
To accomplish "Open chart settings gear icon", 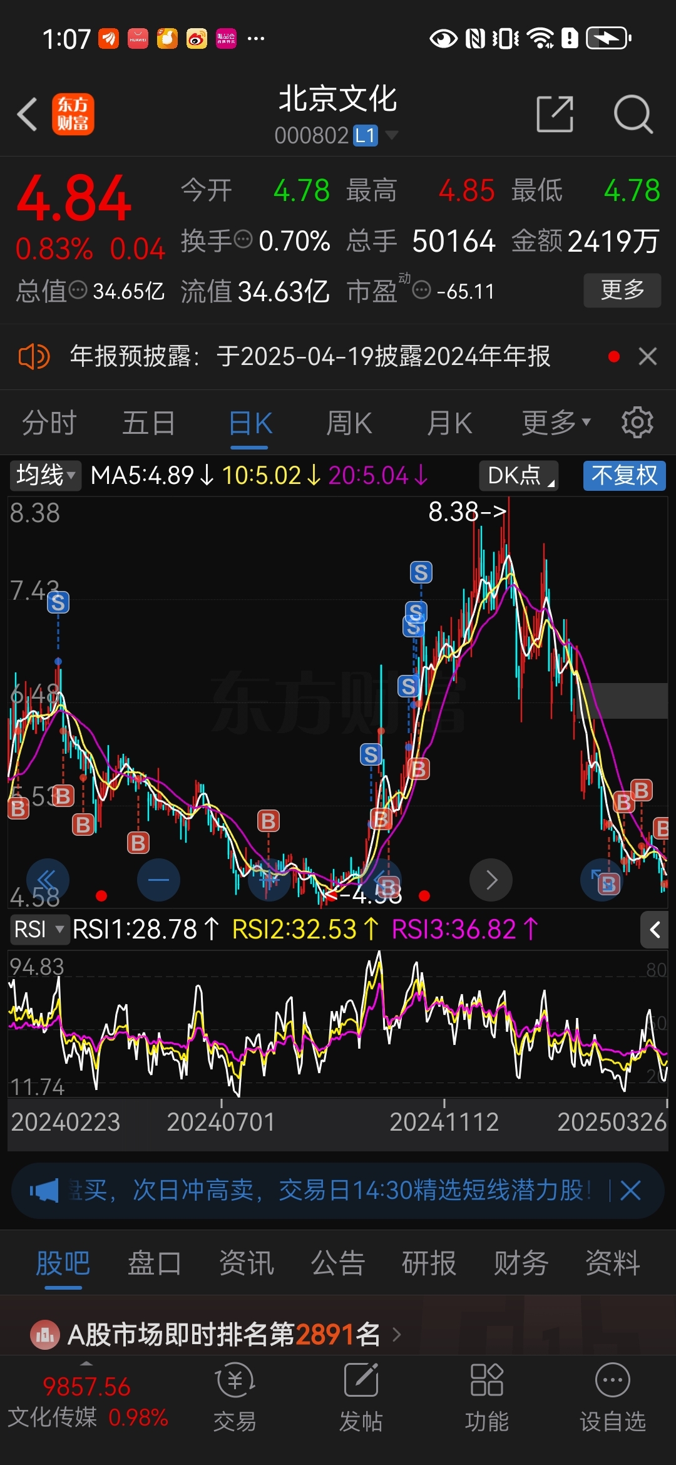I will click(637, 423).
